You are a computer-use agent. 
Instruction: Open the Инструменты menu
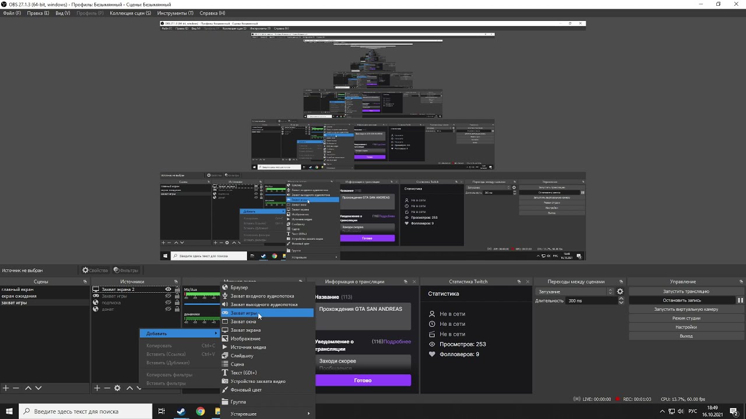tap(175, 13)
